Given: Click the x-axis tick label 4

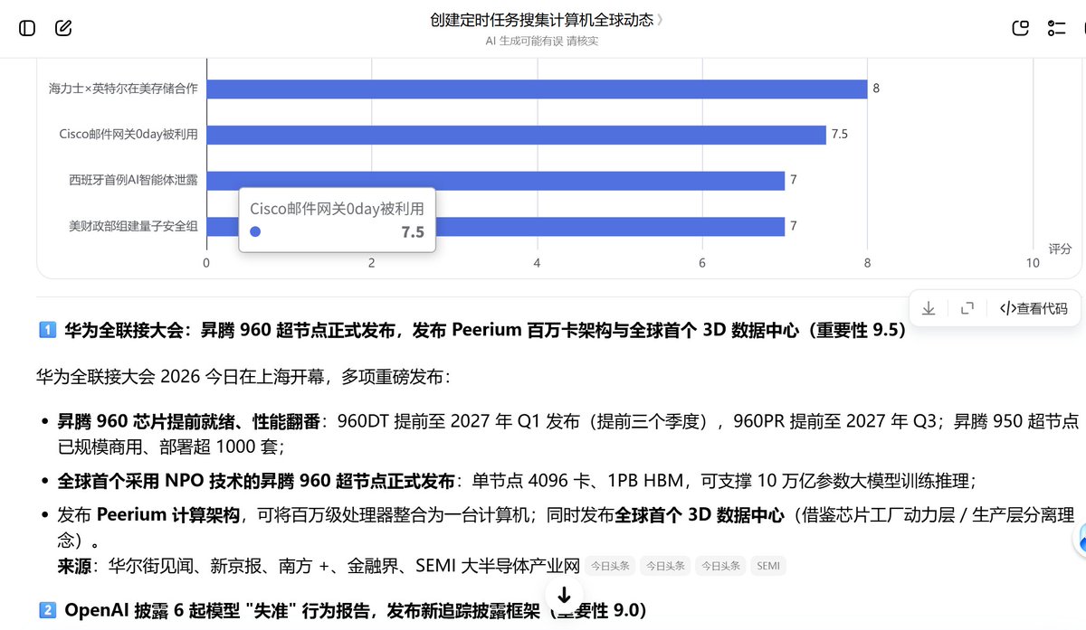Looking at the screenshot, I should [538, 263].
